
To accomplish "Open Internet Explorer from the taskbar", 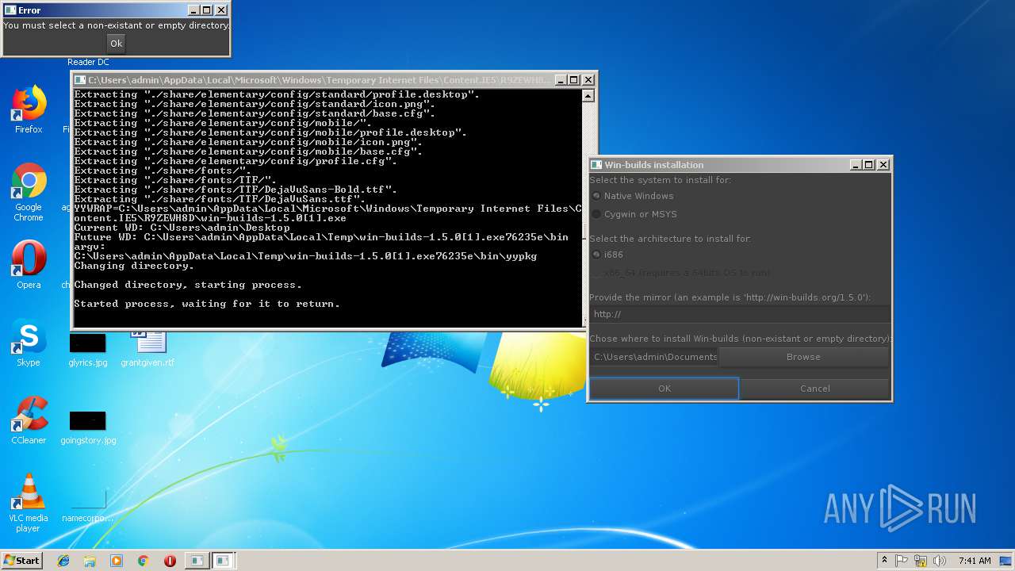I will (x=63, y=561).
